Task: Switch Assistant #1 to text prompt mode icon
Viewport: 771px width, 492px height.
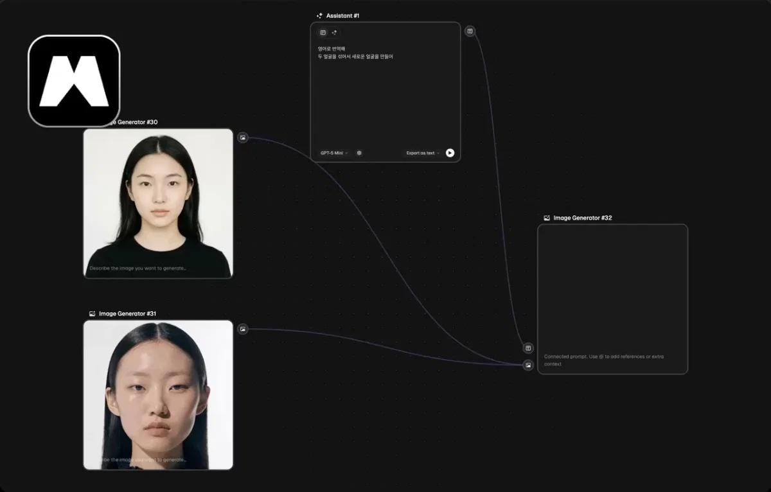Action: click(x=323, y=32)
